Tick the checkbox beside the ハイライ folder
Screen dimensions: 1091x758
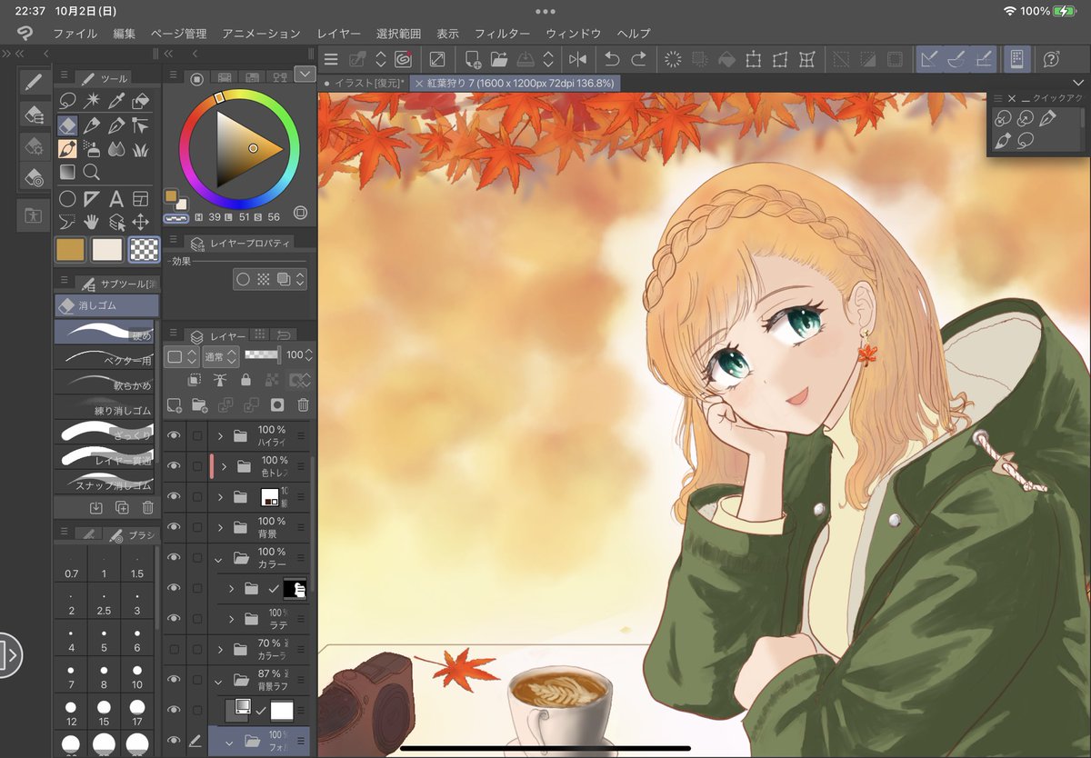click(x=197, y=435)
